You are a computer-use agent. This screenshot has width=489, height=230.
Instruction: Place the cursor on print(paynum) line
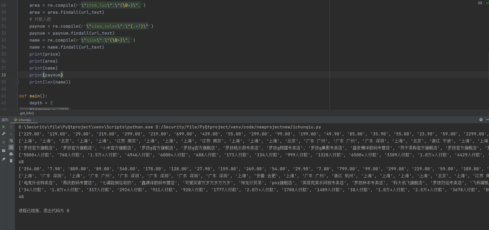46,75
